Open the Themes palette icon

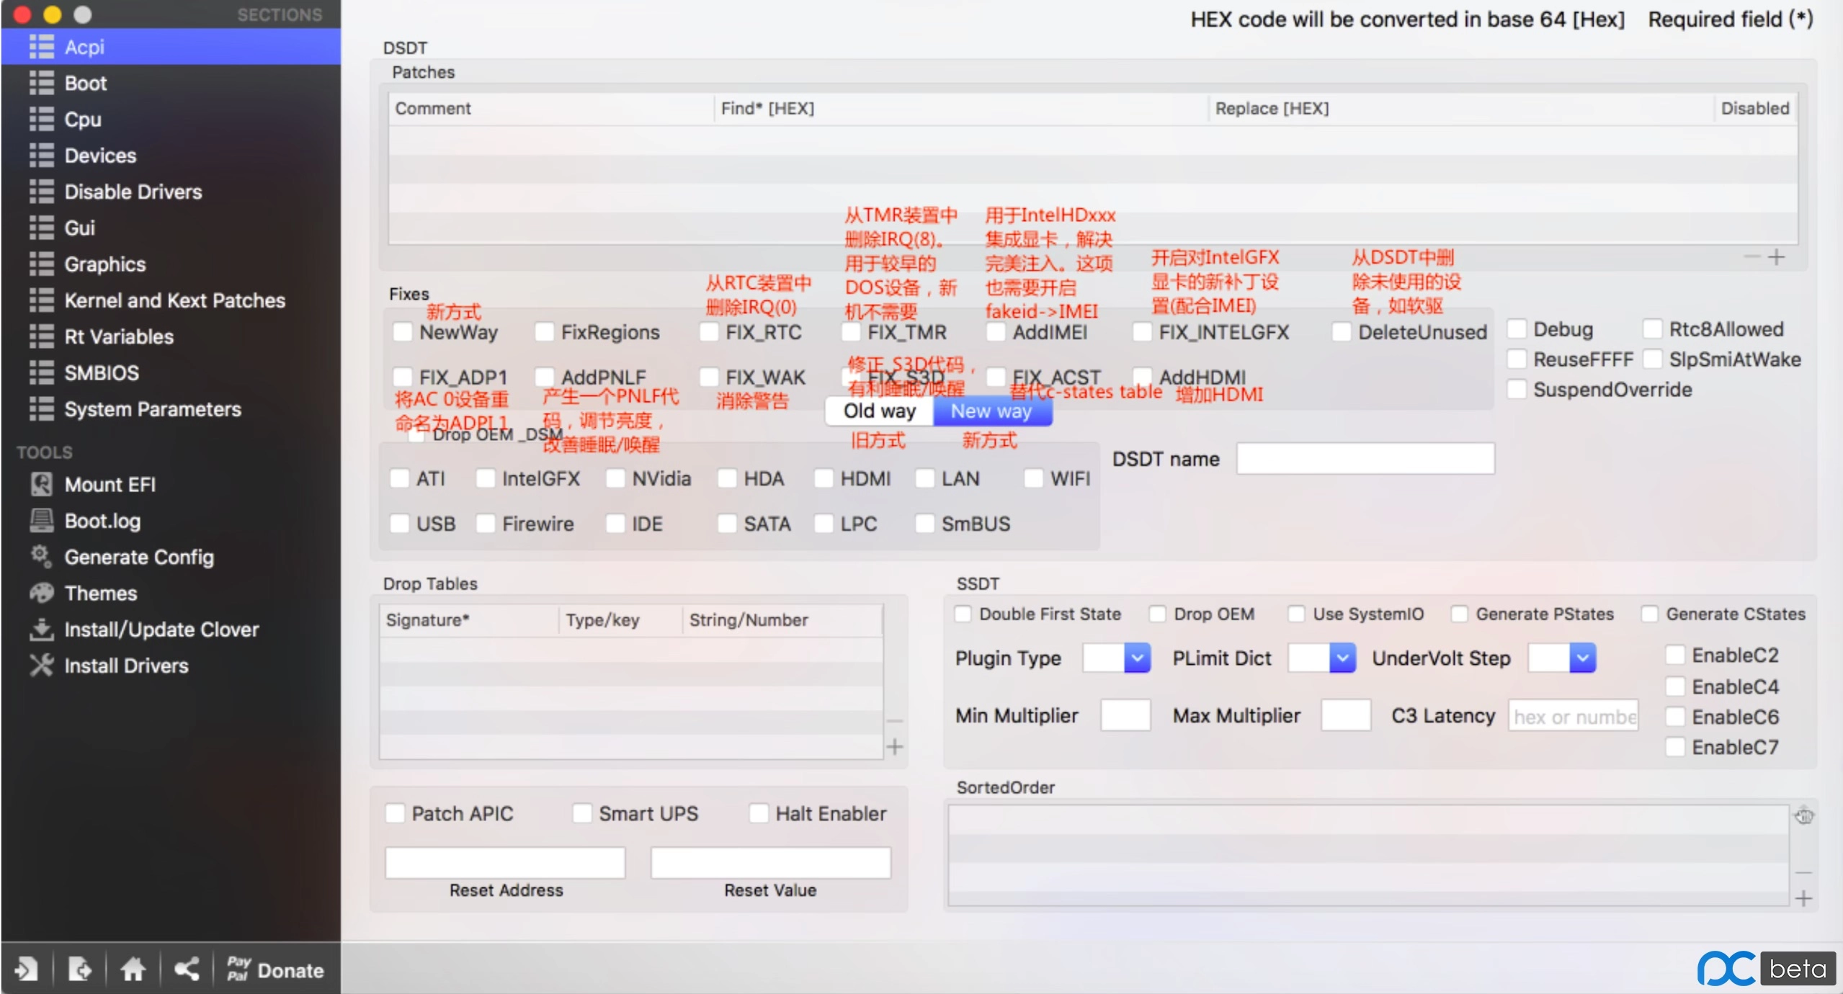pyautogui.click(x=41, y=593)
